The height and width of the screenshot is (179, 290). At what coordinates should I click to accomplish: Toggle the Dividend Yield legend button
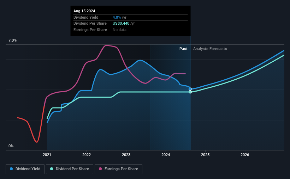pyautogui.click(x=25, y=169)
